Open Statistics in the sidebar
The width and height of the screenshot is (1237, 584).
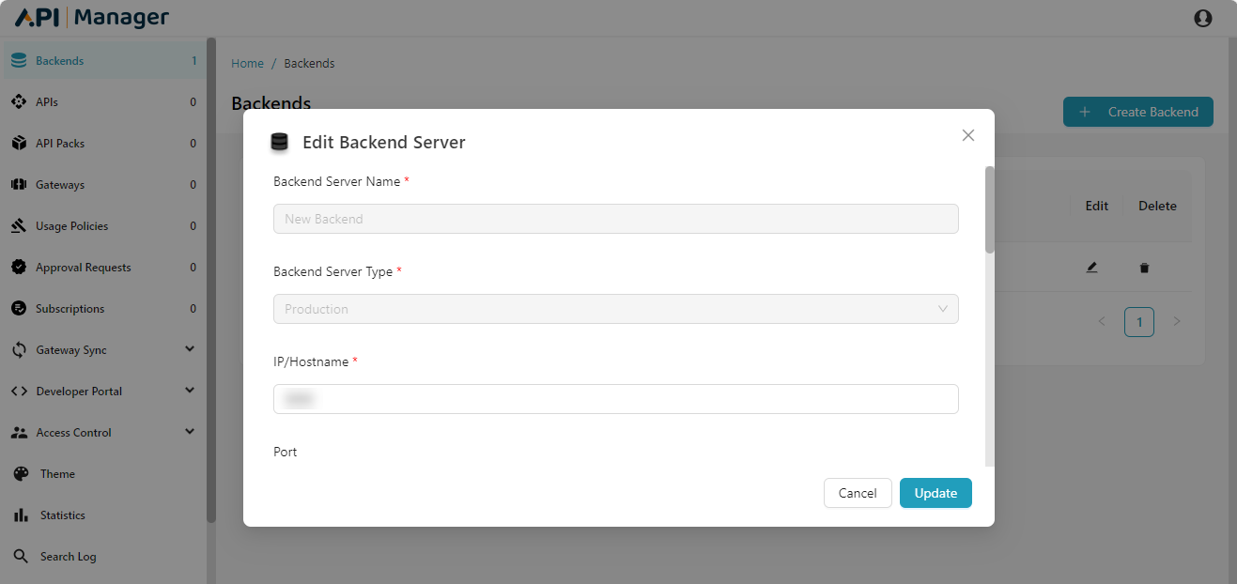click(62, 515)
